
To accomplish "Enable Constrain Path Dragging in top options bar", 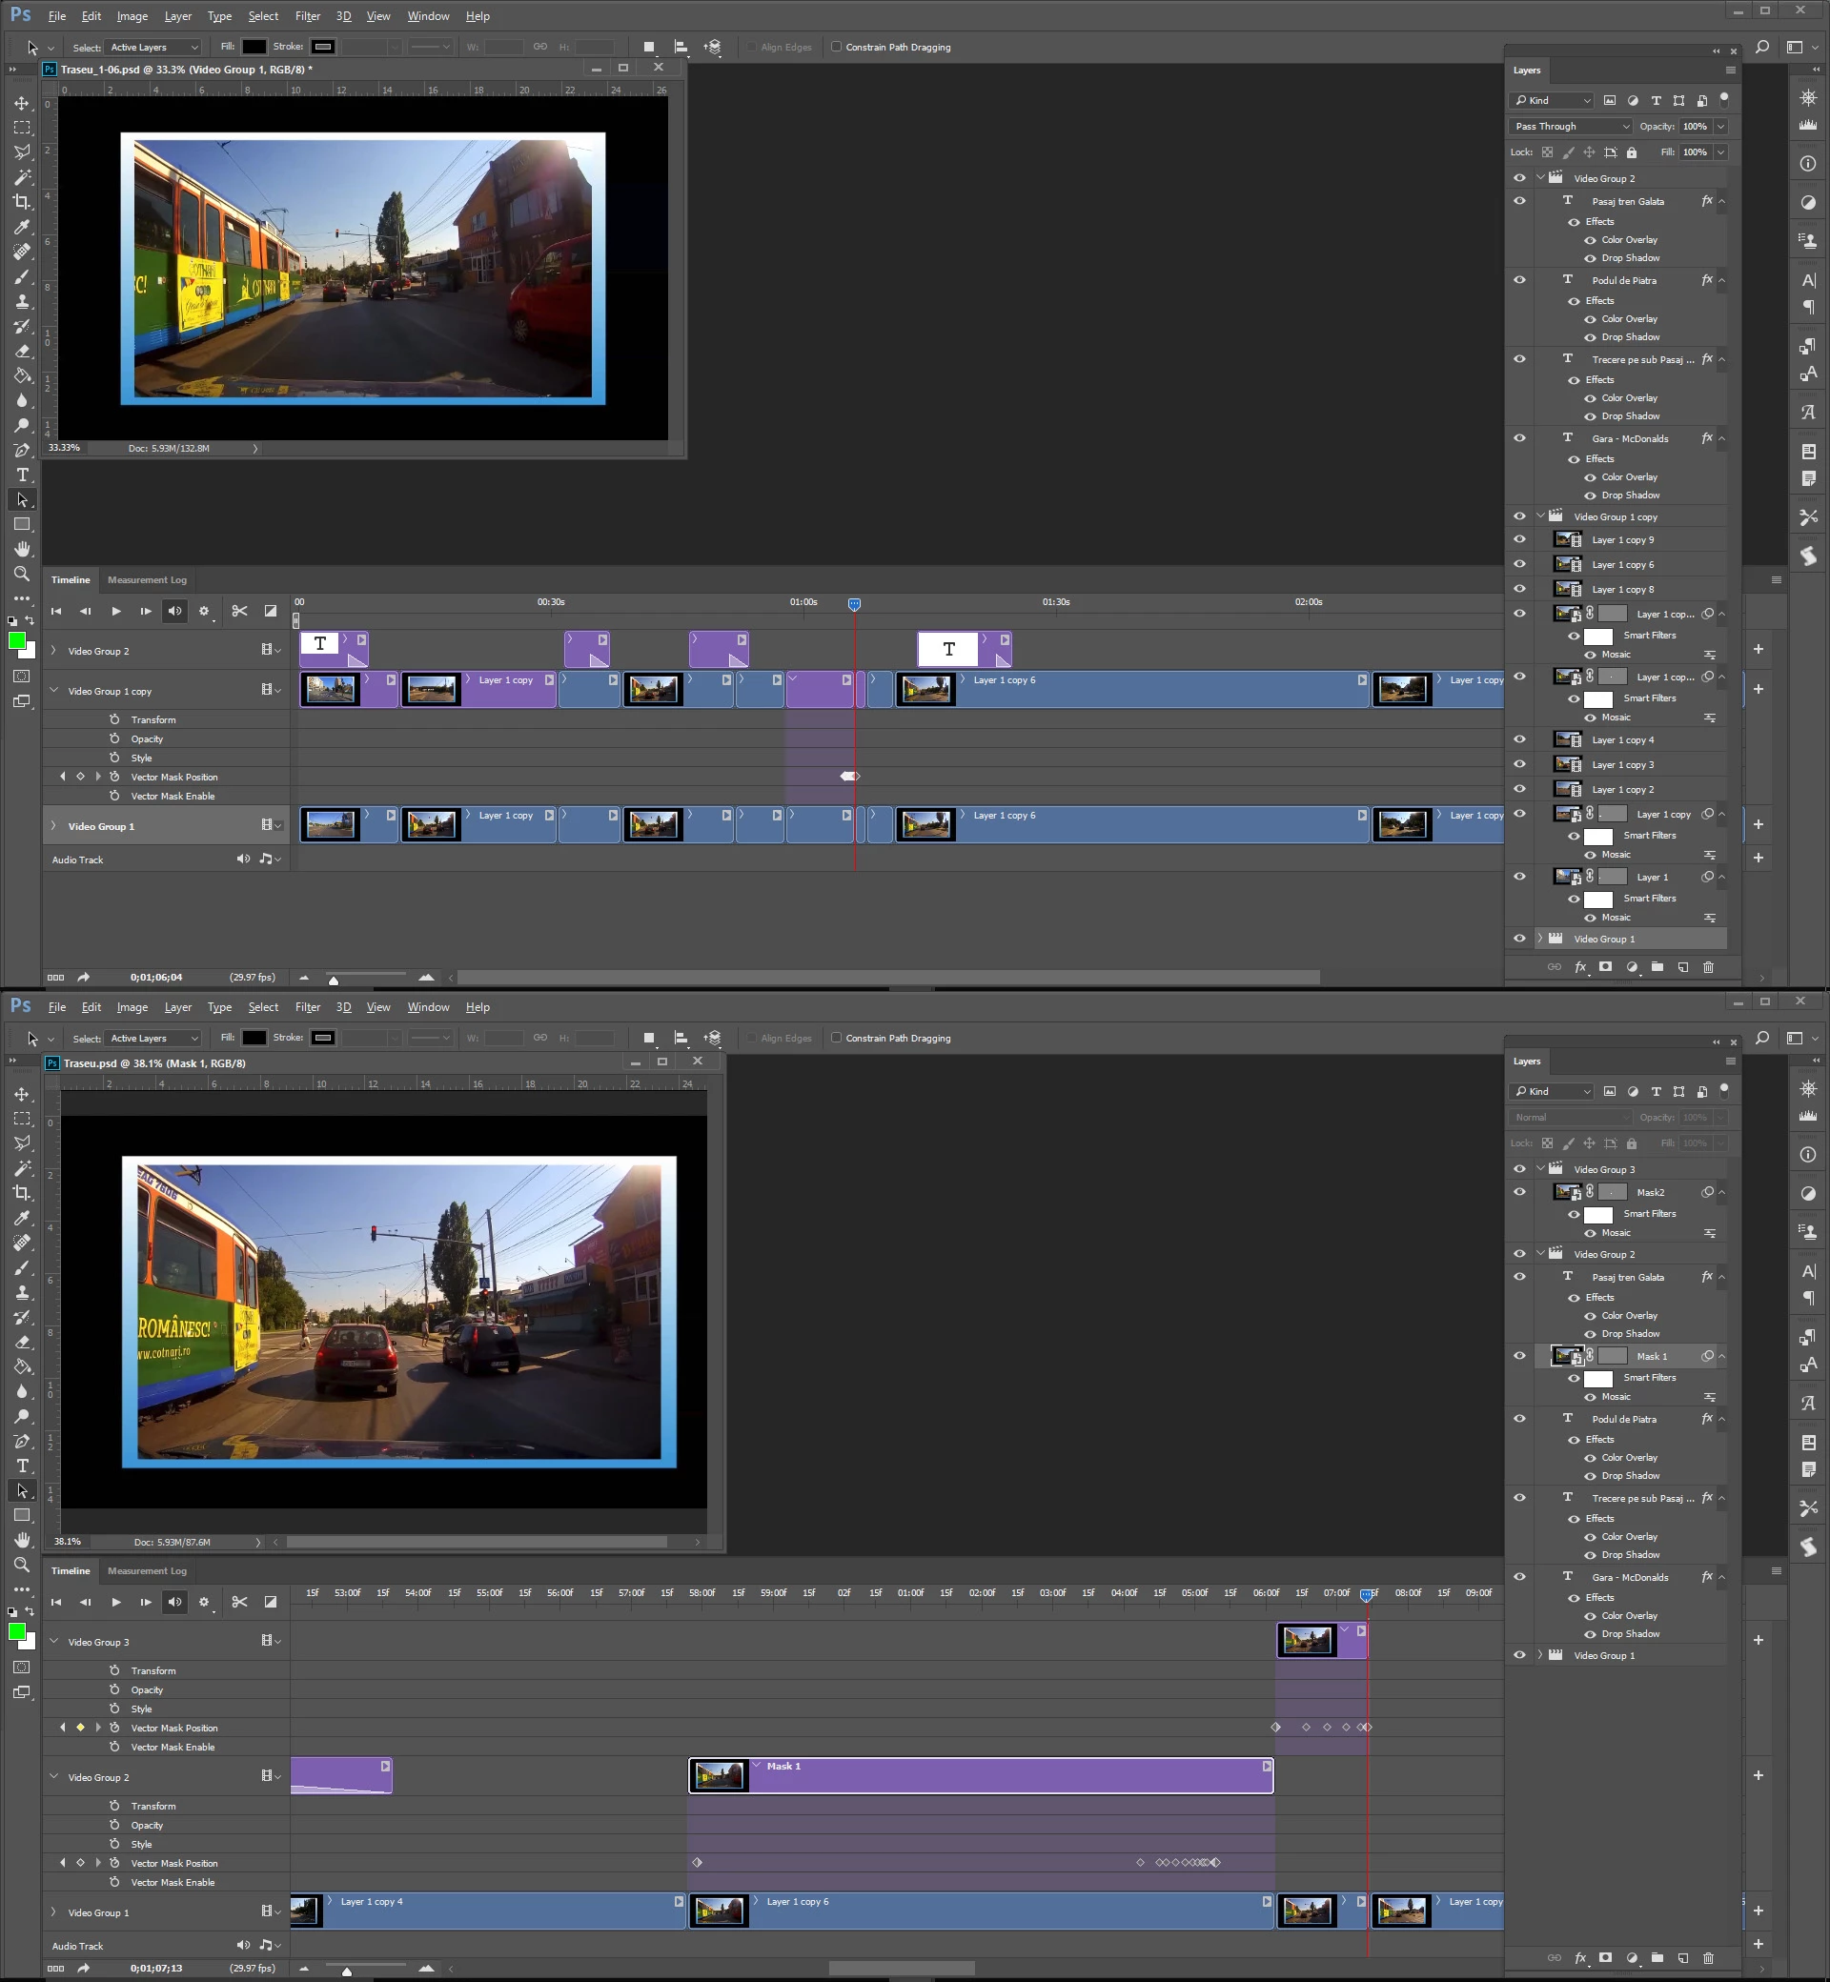I will coord(837,47).
